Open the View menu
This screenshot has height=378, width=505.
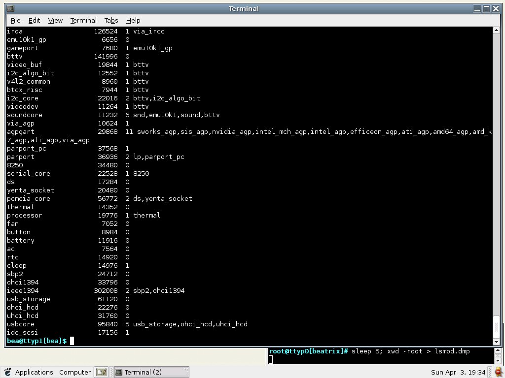coord(55,21)
